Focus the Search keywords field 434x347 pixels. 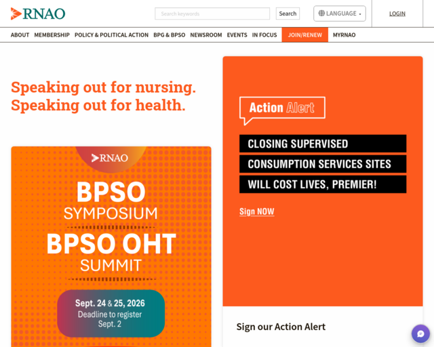point(212,14)
